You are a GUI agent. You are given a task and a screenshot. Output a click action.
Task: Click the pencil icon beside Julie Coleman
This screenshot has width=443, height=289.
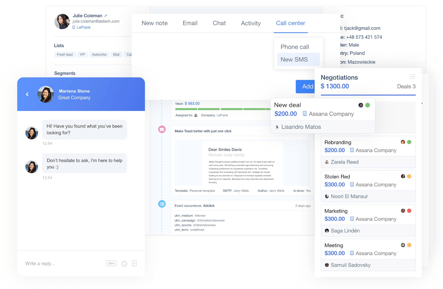(106, 16)
